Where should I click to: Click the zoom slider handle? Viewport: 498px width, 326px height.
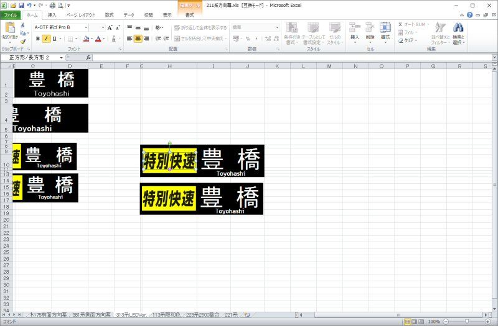click(x=466, y=322)
